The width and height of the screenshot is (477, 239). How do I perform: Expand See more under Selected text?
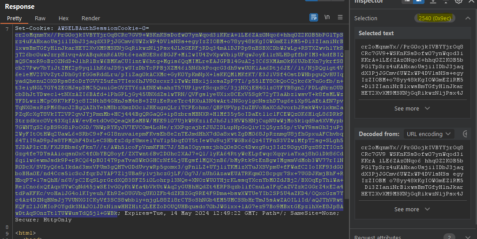(x=412, y=109)
